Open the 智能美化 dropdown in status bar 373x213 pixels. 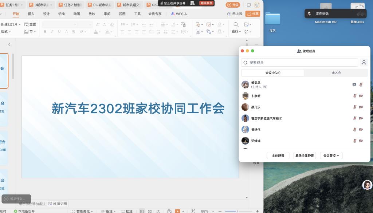82,211
